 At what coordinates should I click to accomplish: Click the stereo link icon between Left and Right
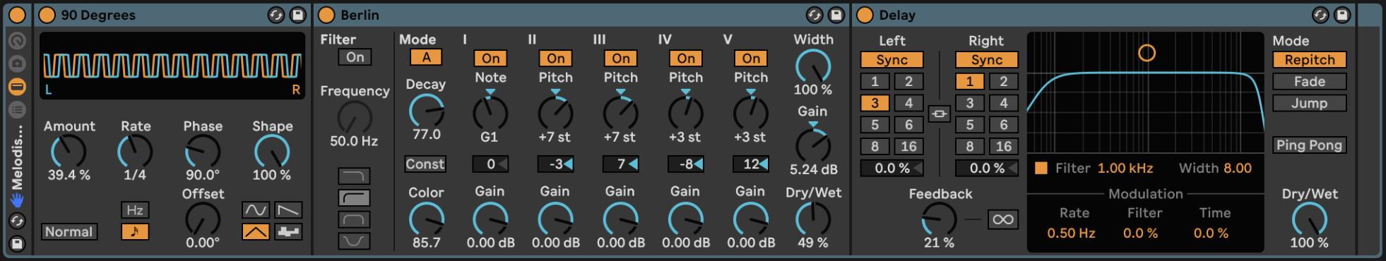pos(939,114)
